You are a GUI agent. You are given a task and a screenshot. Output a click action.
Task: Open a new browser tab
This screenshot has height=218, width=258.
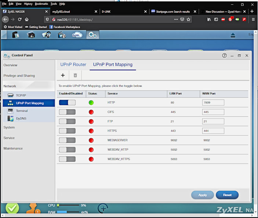pyautogui.click(x=252, y=11)
